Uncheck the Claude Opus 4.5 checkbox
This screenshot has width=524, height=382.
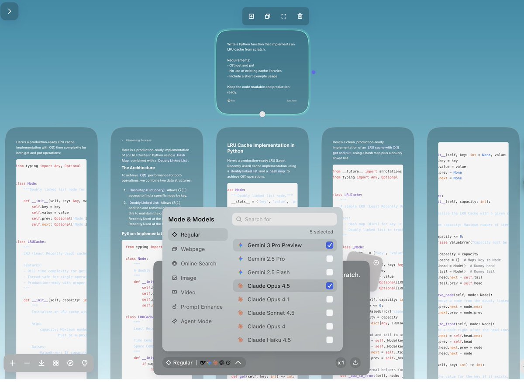(330, 286)
